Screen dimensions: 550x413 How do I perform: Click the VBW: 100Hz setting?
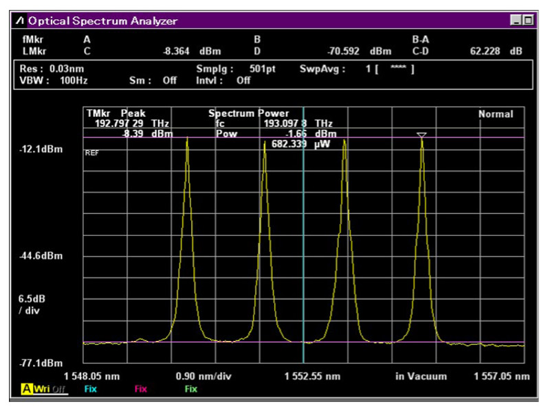54,80
